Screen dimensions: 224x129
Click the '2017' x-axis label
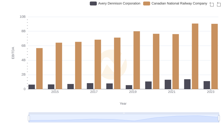click(94, 92)
